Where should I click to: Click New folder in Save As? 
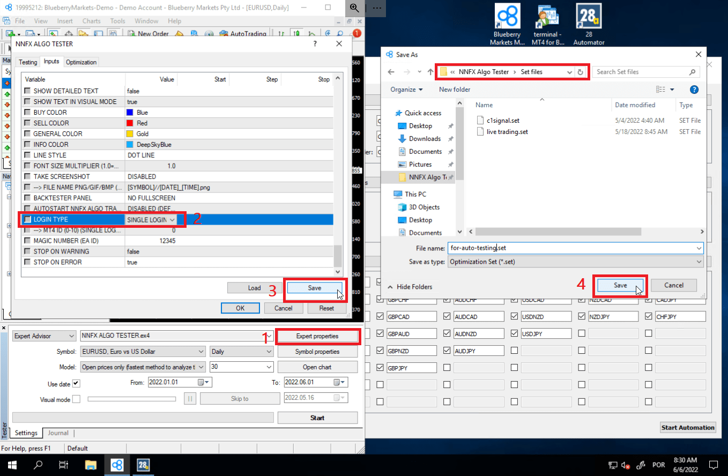(455, 90)
